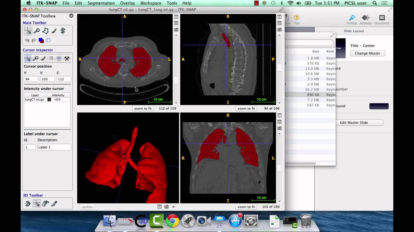Open the Workspace menu
This screenshot has height=232, width=414.
pyautogui.click(x=151, y=3)
